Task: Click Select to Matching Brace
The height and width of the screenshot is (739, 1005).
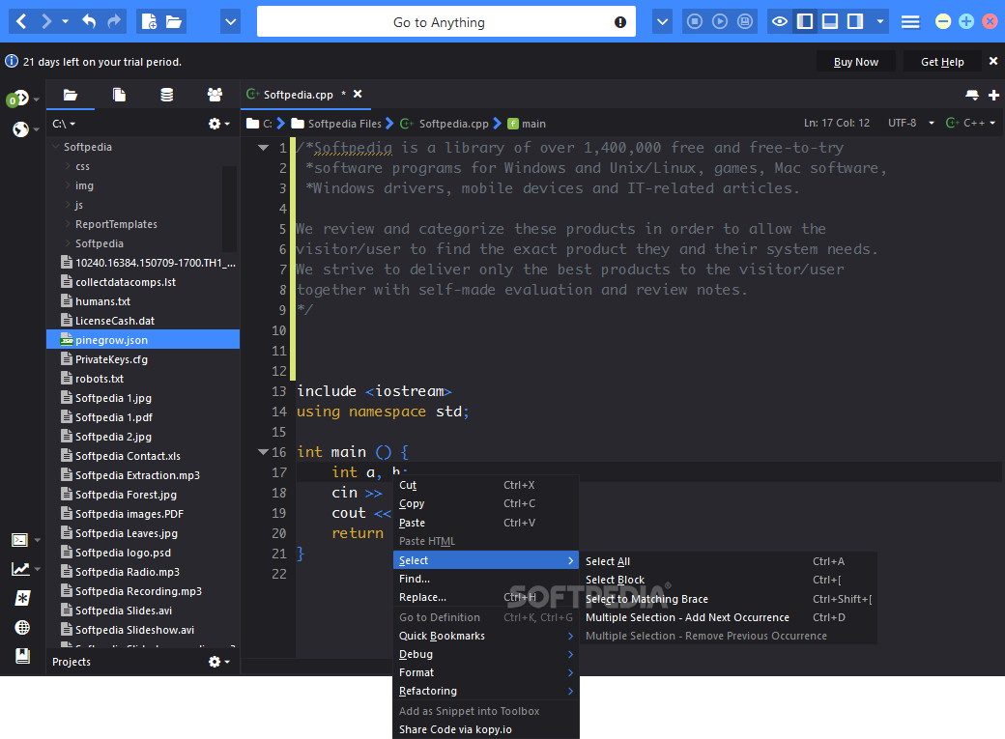Action: 728,599
